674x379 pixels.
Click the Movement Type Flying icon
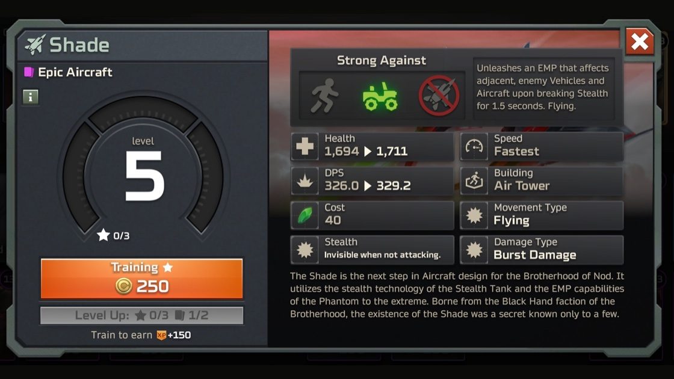(x=474, y=215)
